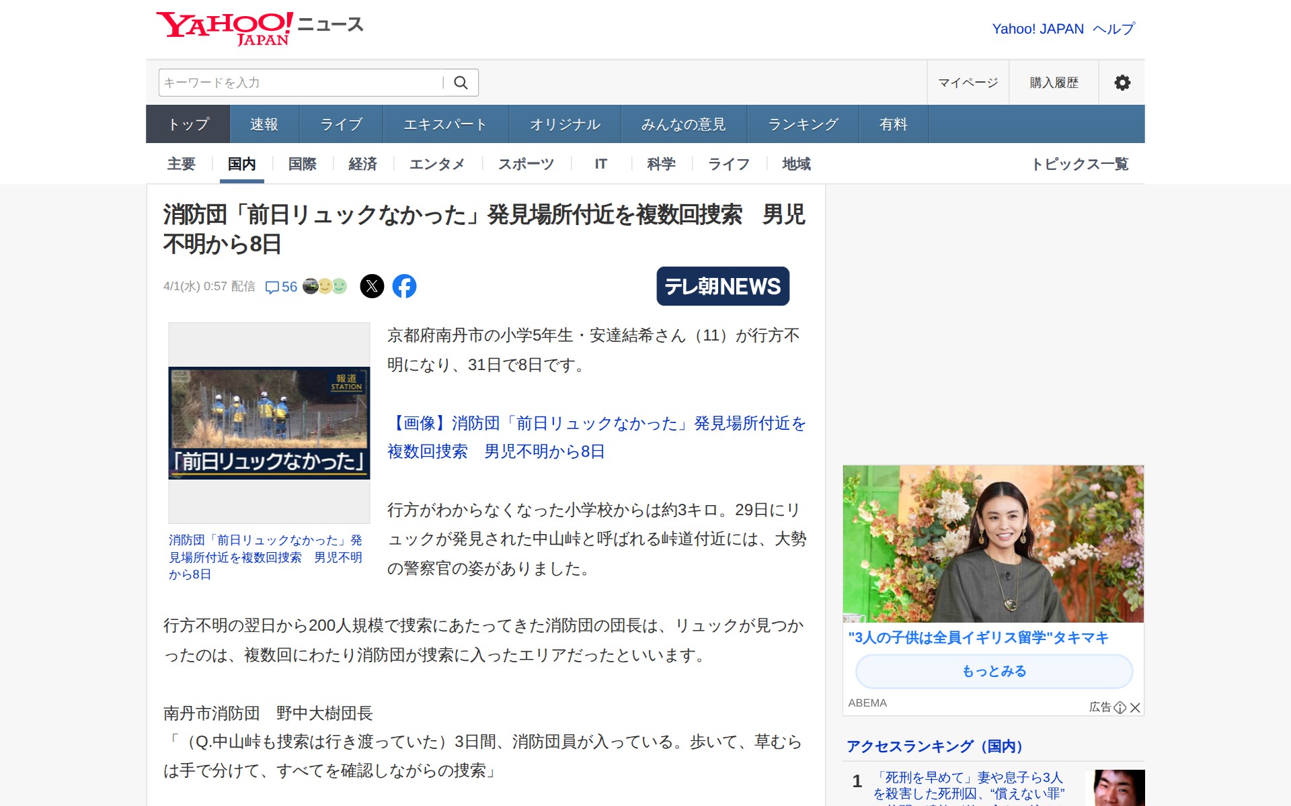The width and height of the screenshot is (1291, 806).
Task: Click the search magnifier icon
Action: click(461, 83)
